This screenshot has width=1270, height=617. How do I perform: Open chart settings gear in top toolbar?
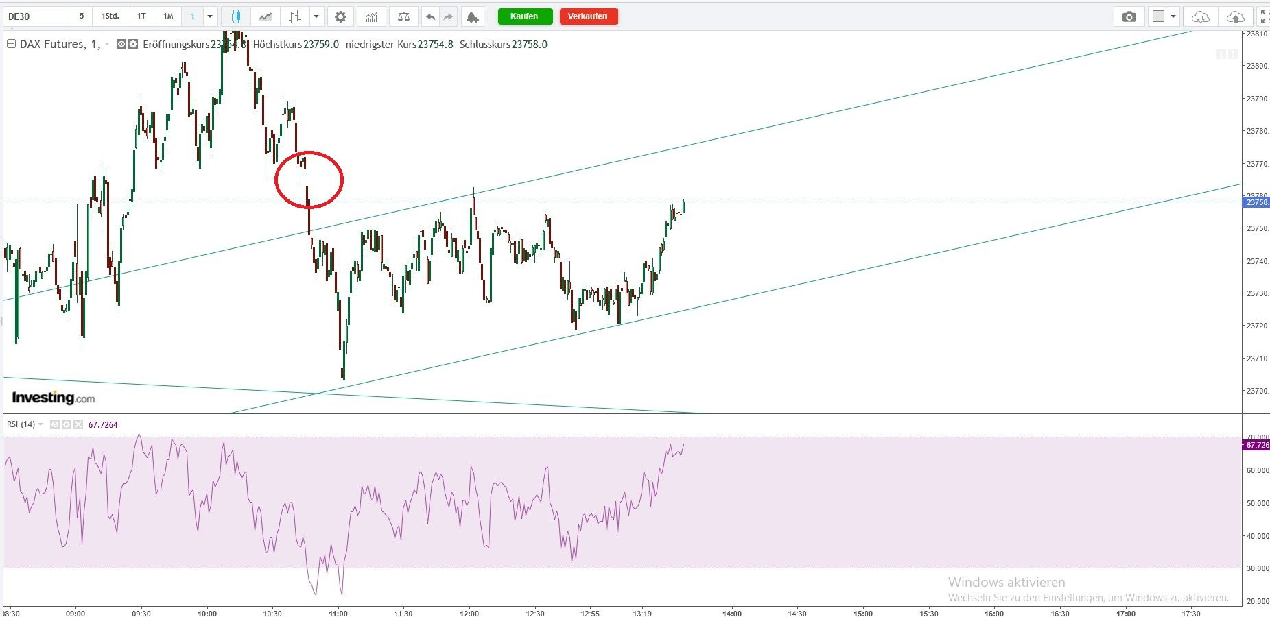tap(340, 16)
